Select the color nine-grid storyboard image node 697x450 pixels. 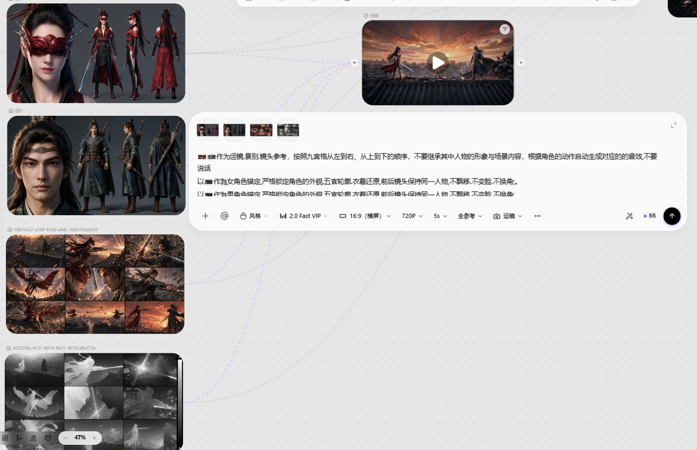[95, 284]
